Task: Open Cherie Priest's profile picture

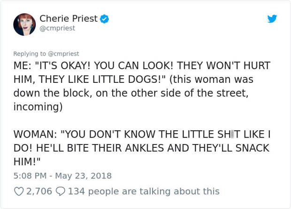Action: 24,24
